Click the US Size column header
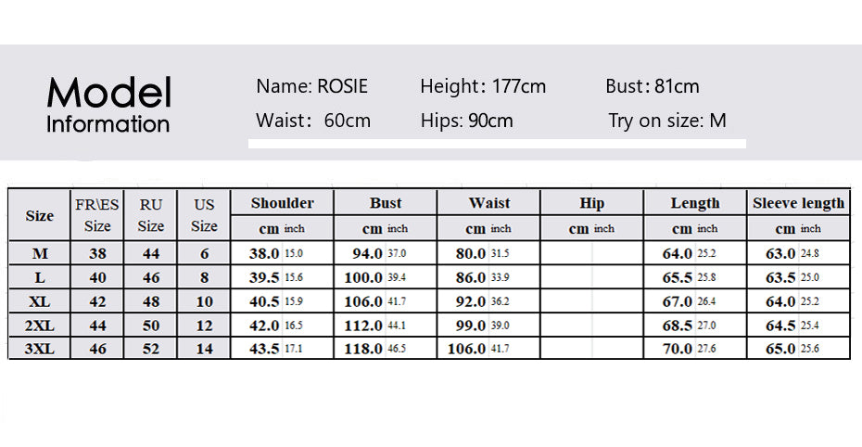The image size is (862, 447). pyautogui.click(x=204, y=215)
